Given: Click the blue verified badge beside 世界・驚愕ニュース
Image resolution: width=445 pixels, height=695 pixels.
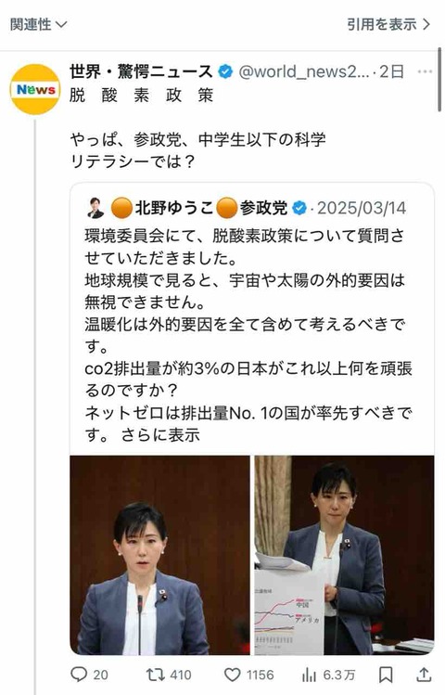Looking at the screenshot, I should click(x=226, y=71).
